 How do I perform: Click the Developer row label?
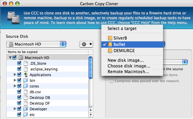pyautogui.click(x=38, y=109)
